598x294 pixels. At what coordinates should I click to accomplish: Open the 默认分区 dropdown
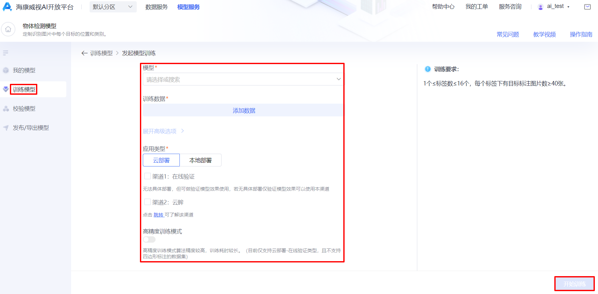[x=113, y=7]
